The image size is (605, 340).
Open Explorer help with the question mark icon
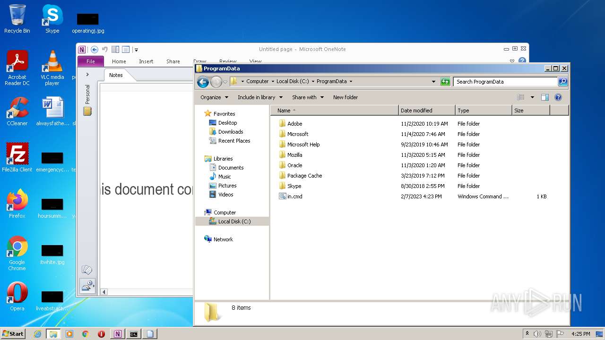tap(558, 97)
